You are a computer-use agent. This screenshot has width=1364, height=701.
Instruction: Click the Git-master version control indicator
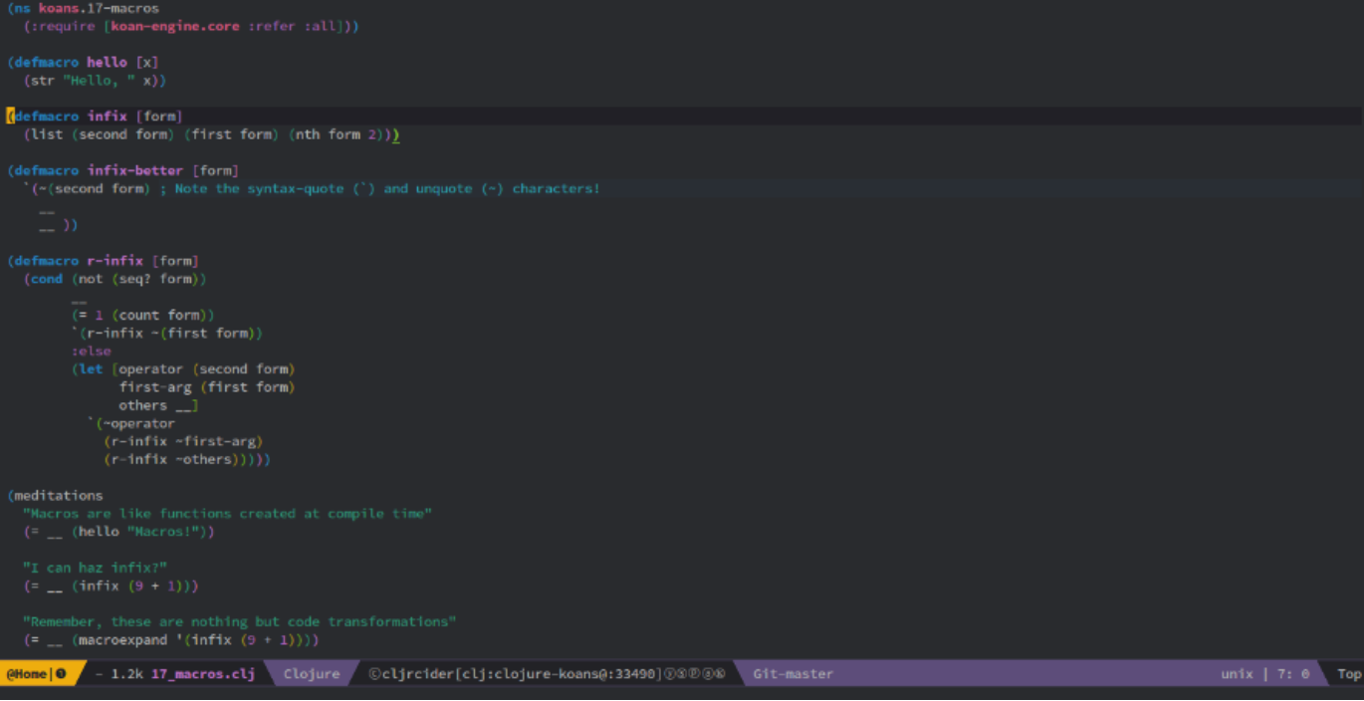point(793,674)
